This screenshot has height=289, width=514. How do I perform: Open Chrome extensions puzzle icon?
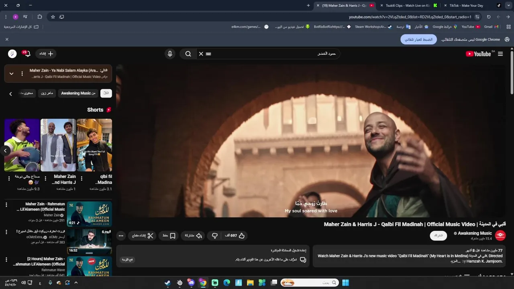[x=39, y=17]
